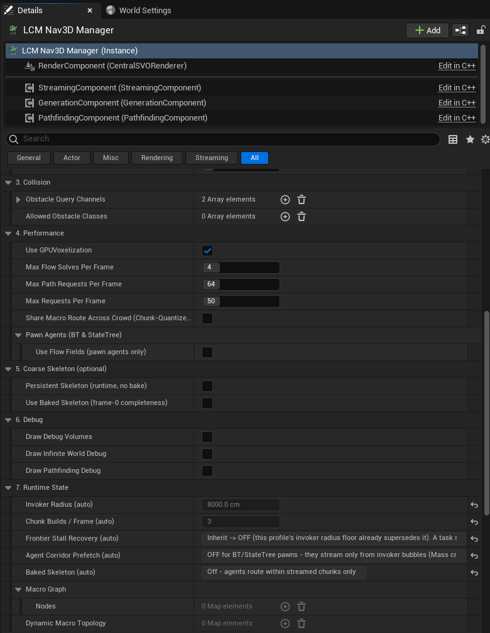The image size is (490, 633).
Task: Click the Invoker Radius 8000.0 cm field
Action: pyautogui.click(x=241, y=505)
